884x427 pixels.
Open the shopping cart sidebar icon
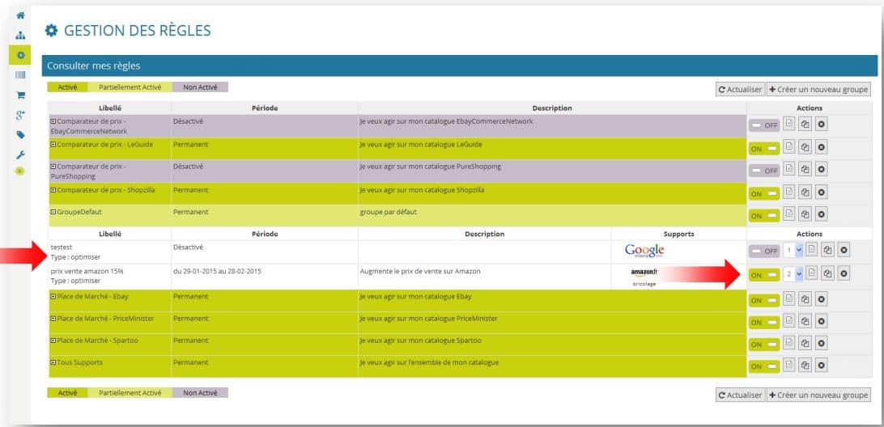click(20, 95)
